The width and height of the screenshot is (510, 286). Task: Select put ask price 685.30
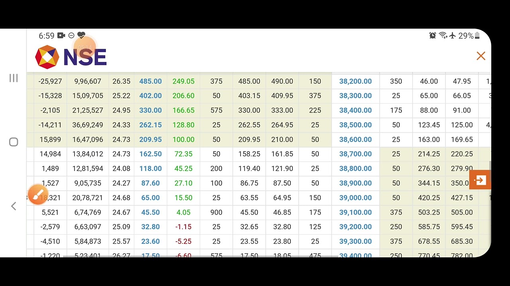point(462,242)
